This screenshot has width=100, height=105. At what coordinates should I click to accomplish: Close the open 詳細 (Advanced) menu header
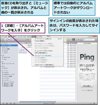pos(34,37)
